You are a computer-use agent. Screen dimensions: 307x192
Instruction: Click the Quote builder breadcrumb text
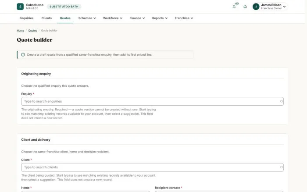tap(49, 30)
